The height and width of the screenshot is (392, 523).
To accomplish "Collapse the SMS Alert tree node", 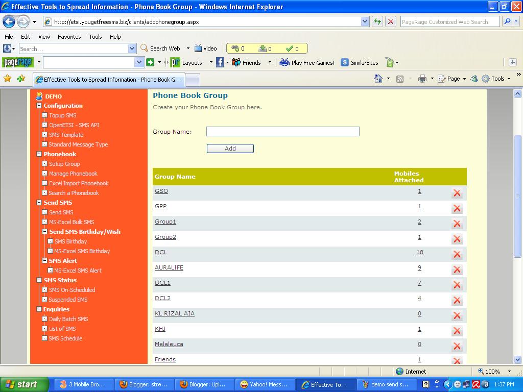I will (x=45, y=261).
